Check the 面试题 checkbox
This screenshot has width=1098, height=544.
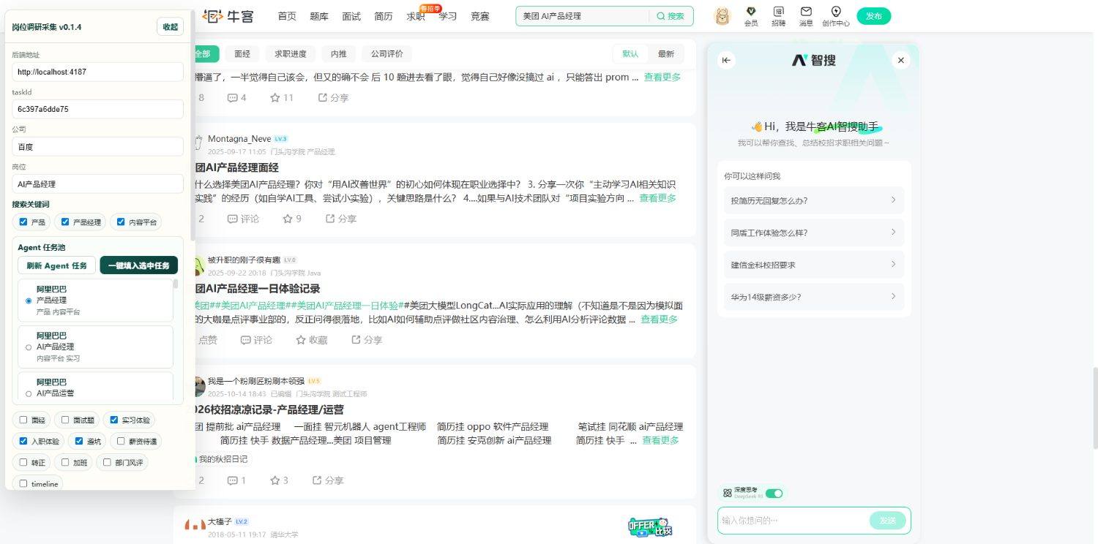(65, 420)
